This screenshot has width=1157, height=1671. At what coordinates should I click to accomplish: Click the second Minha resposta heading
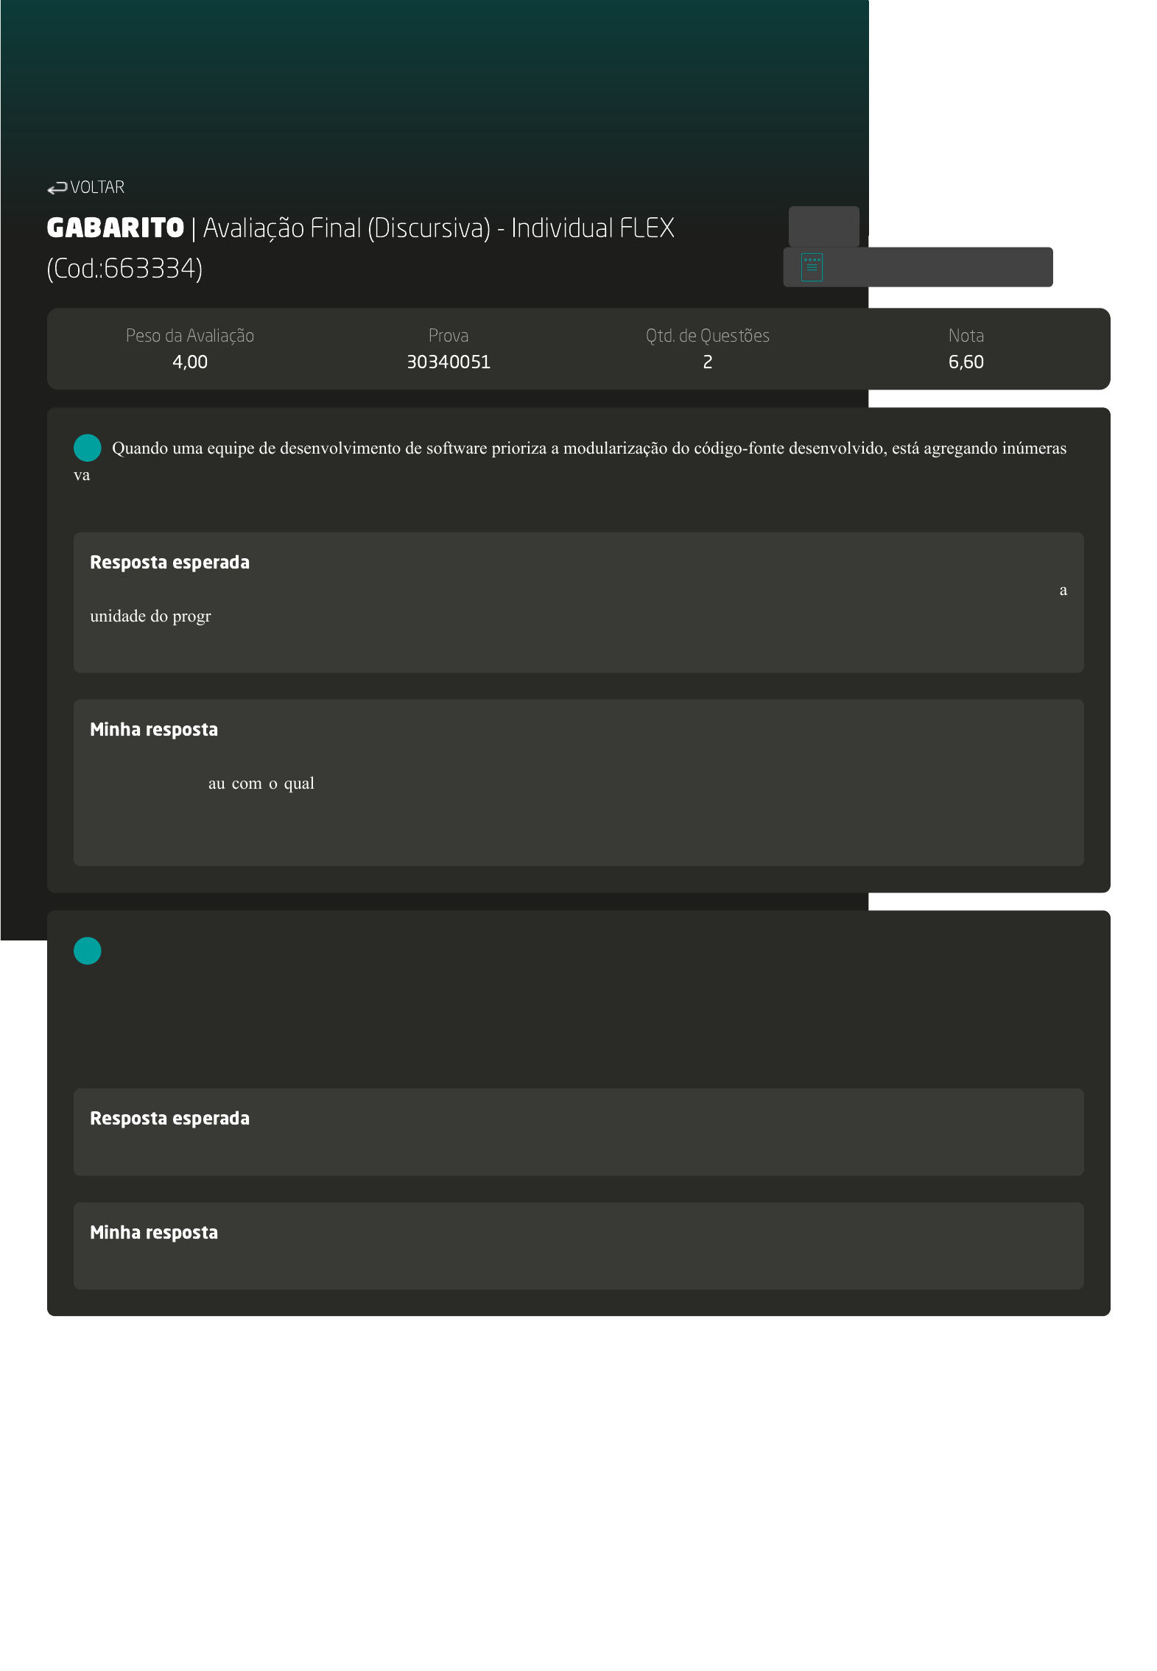coord(153,1233)
